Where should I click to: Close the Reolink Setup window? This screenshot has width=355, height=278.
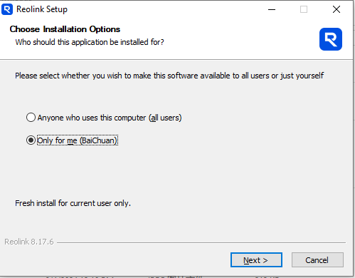(x=337, y=9)
